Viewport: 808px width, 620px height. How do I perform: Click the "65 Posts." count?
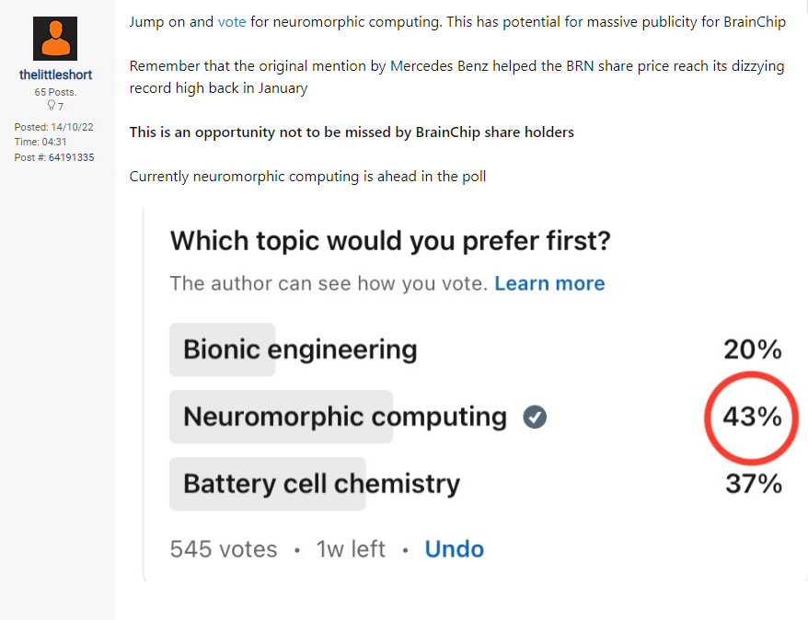(55, 92)
